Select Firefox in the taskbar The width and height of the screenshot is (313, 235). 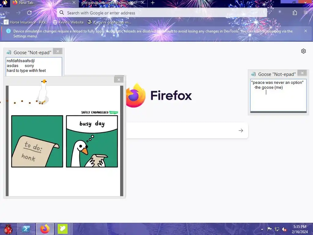(x=45, y=229)
